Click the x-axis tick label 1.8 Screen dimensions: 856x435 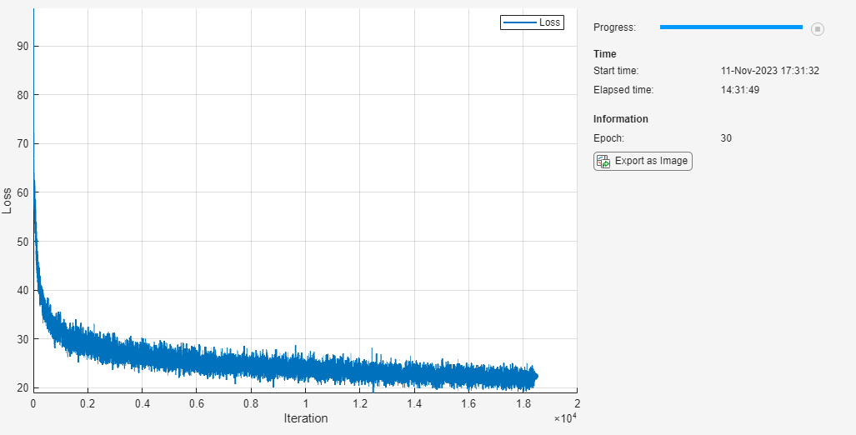[523, 404]
